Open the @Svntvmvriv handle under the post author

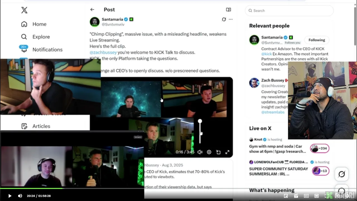pos(113,25)
